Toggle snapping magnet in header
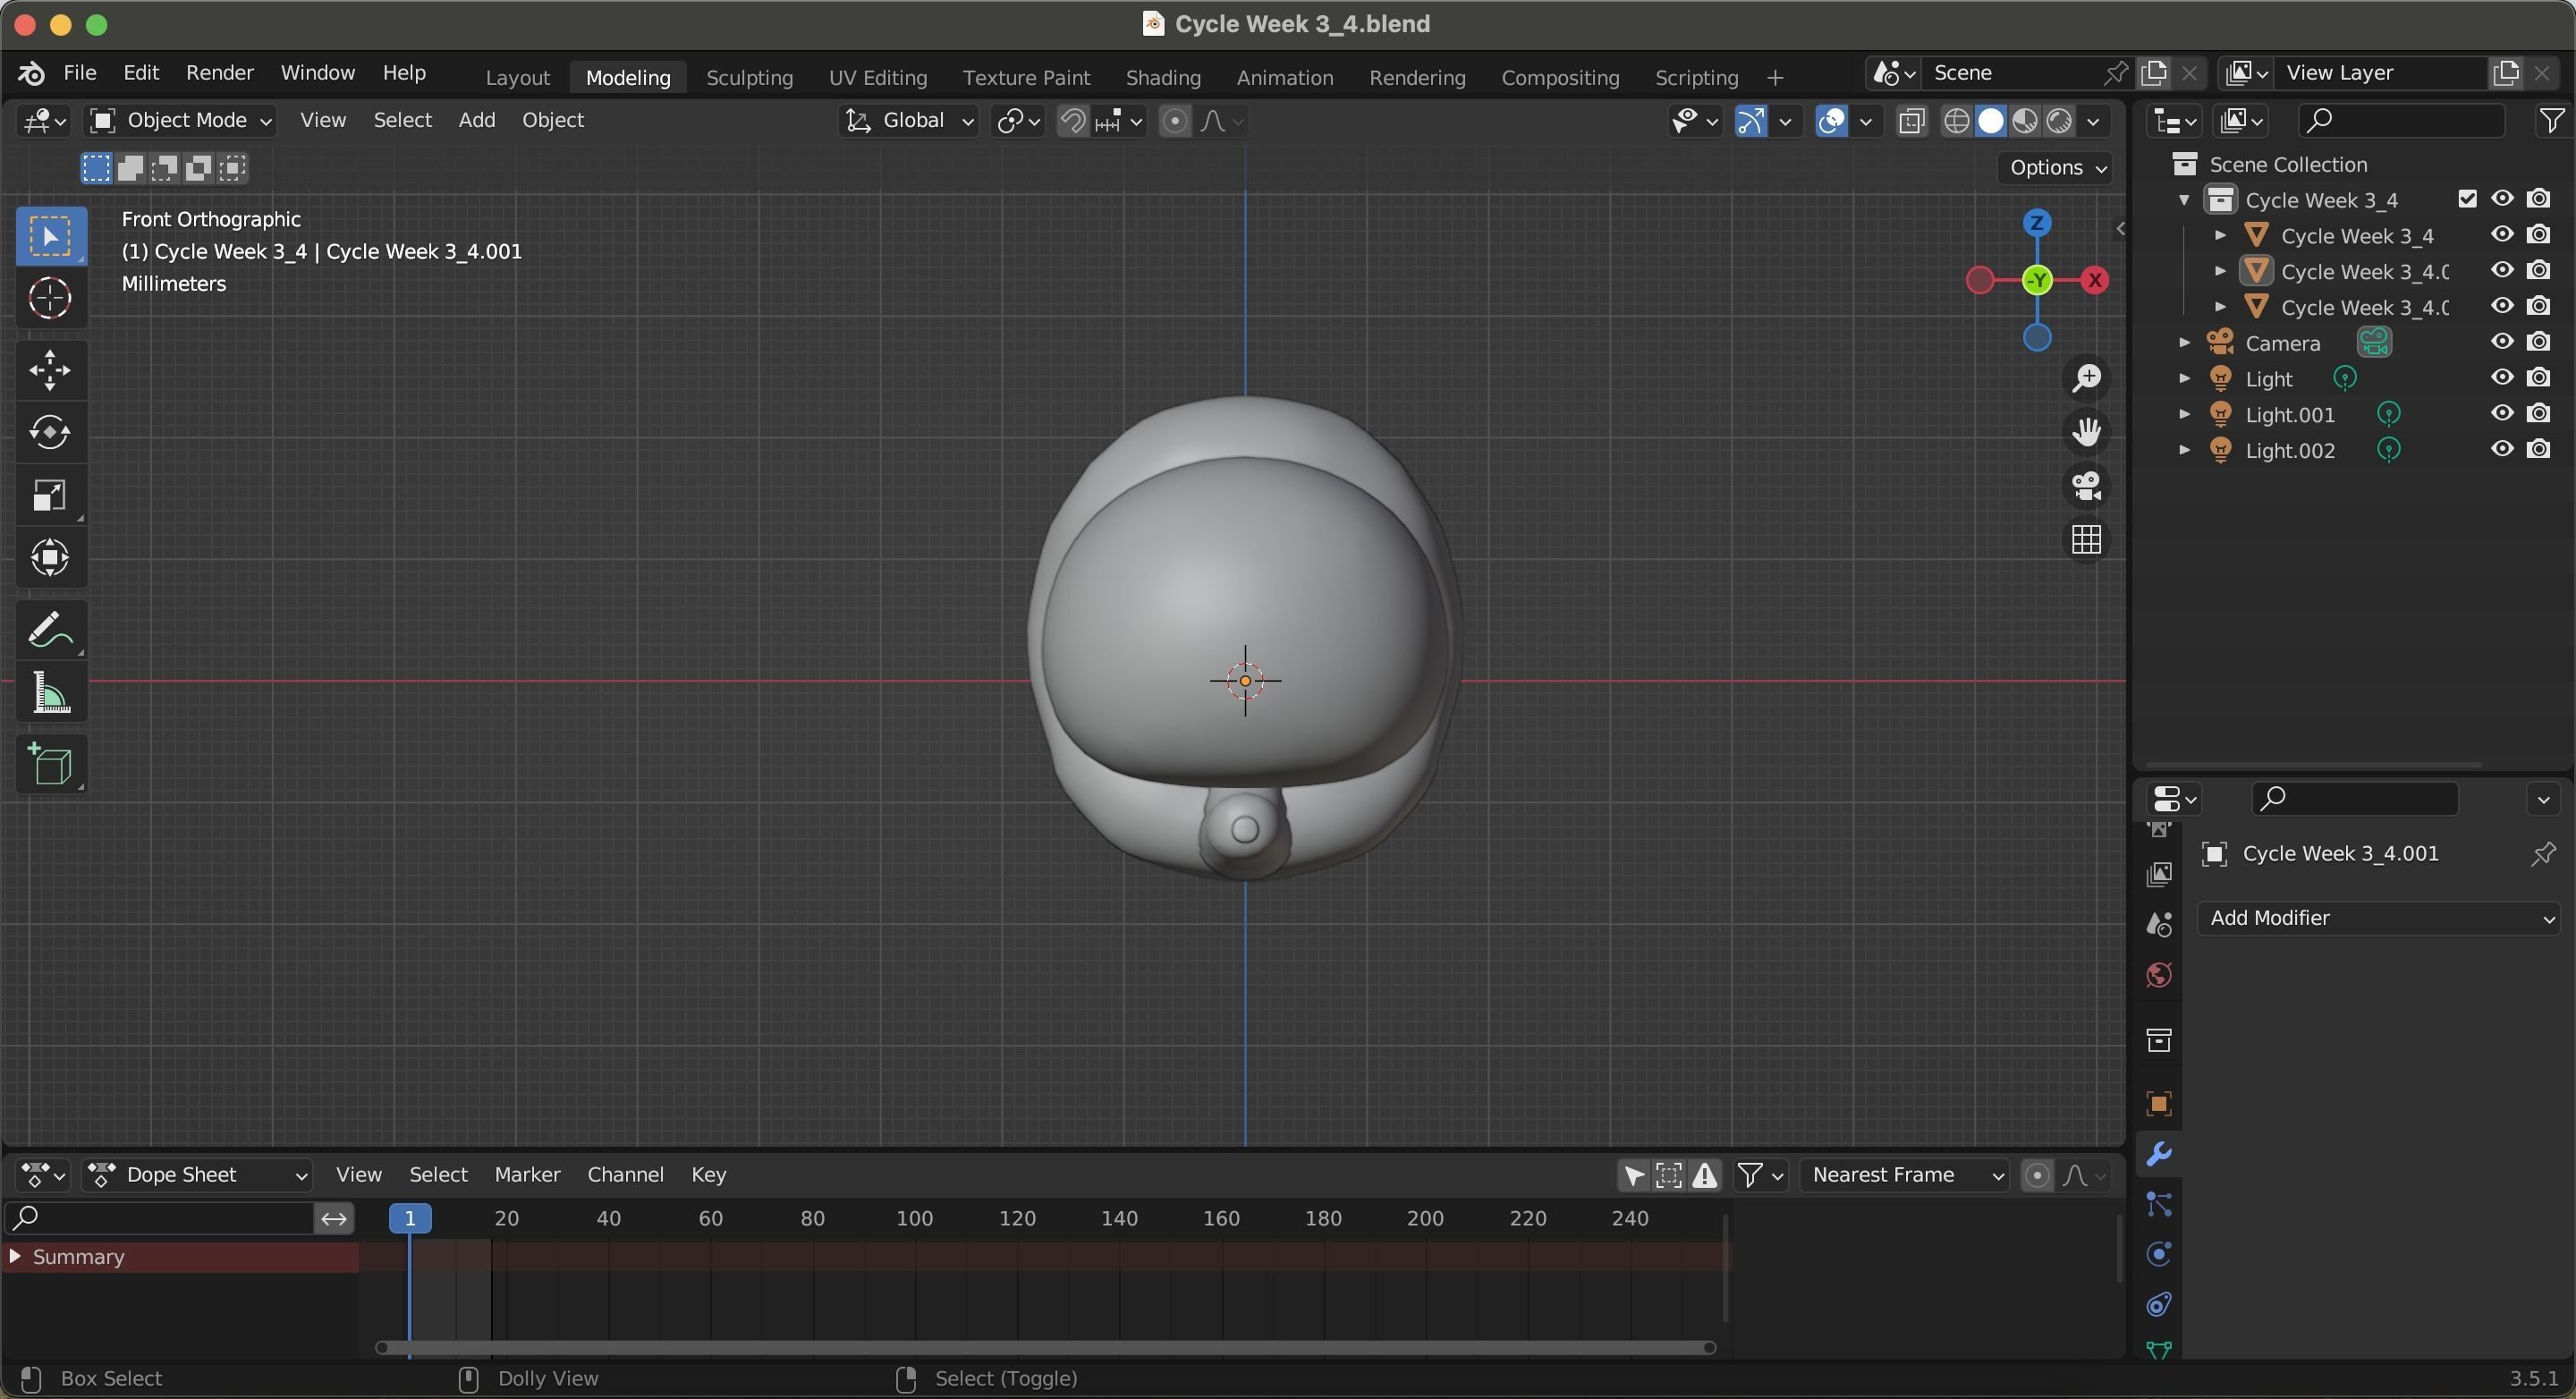 [x=1072, y=121]
